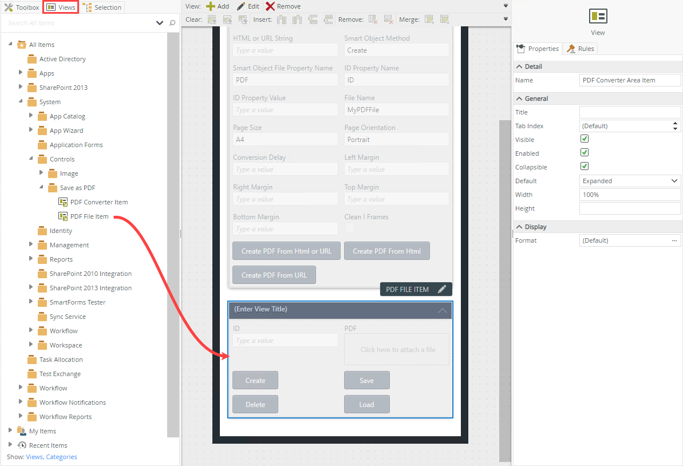Click the Create PDF From URL button

[x=274, y=275]
